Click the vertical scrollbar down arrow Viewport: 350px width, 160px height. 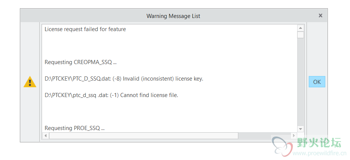pyautogui.click(x=301, y=129)
